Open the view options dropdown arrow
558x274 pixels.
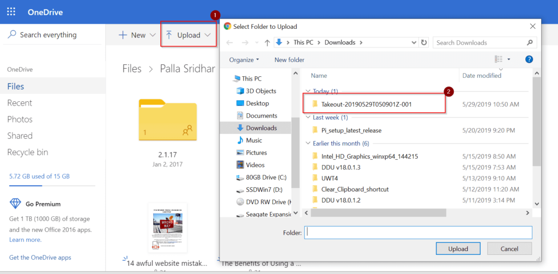pyautogui.click(x=508, y=59)
